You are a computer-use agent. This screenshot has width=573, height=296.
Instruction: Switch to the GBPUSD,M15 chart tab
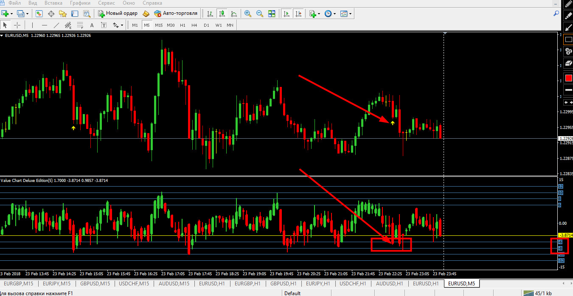click(95, 283)
